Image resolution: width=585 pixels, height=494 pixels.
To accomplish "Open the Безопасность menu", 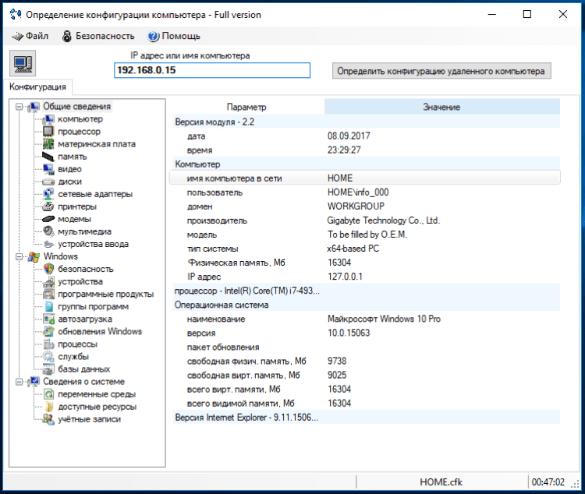I will point(97,36).
